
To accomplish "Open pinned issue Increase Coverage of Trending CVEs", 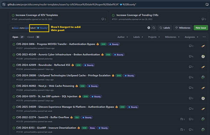I will [137, 15].
